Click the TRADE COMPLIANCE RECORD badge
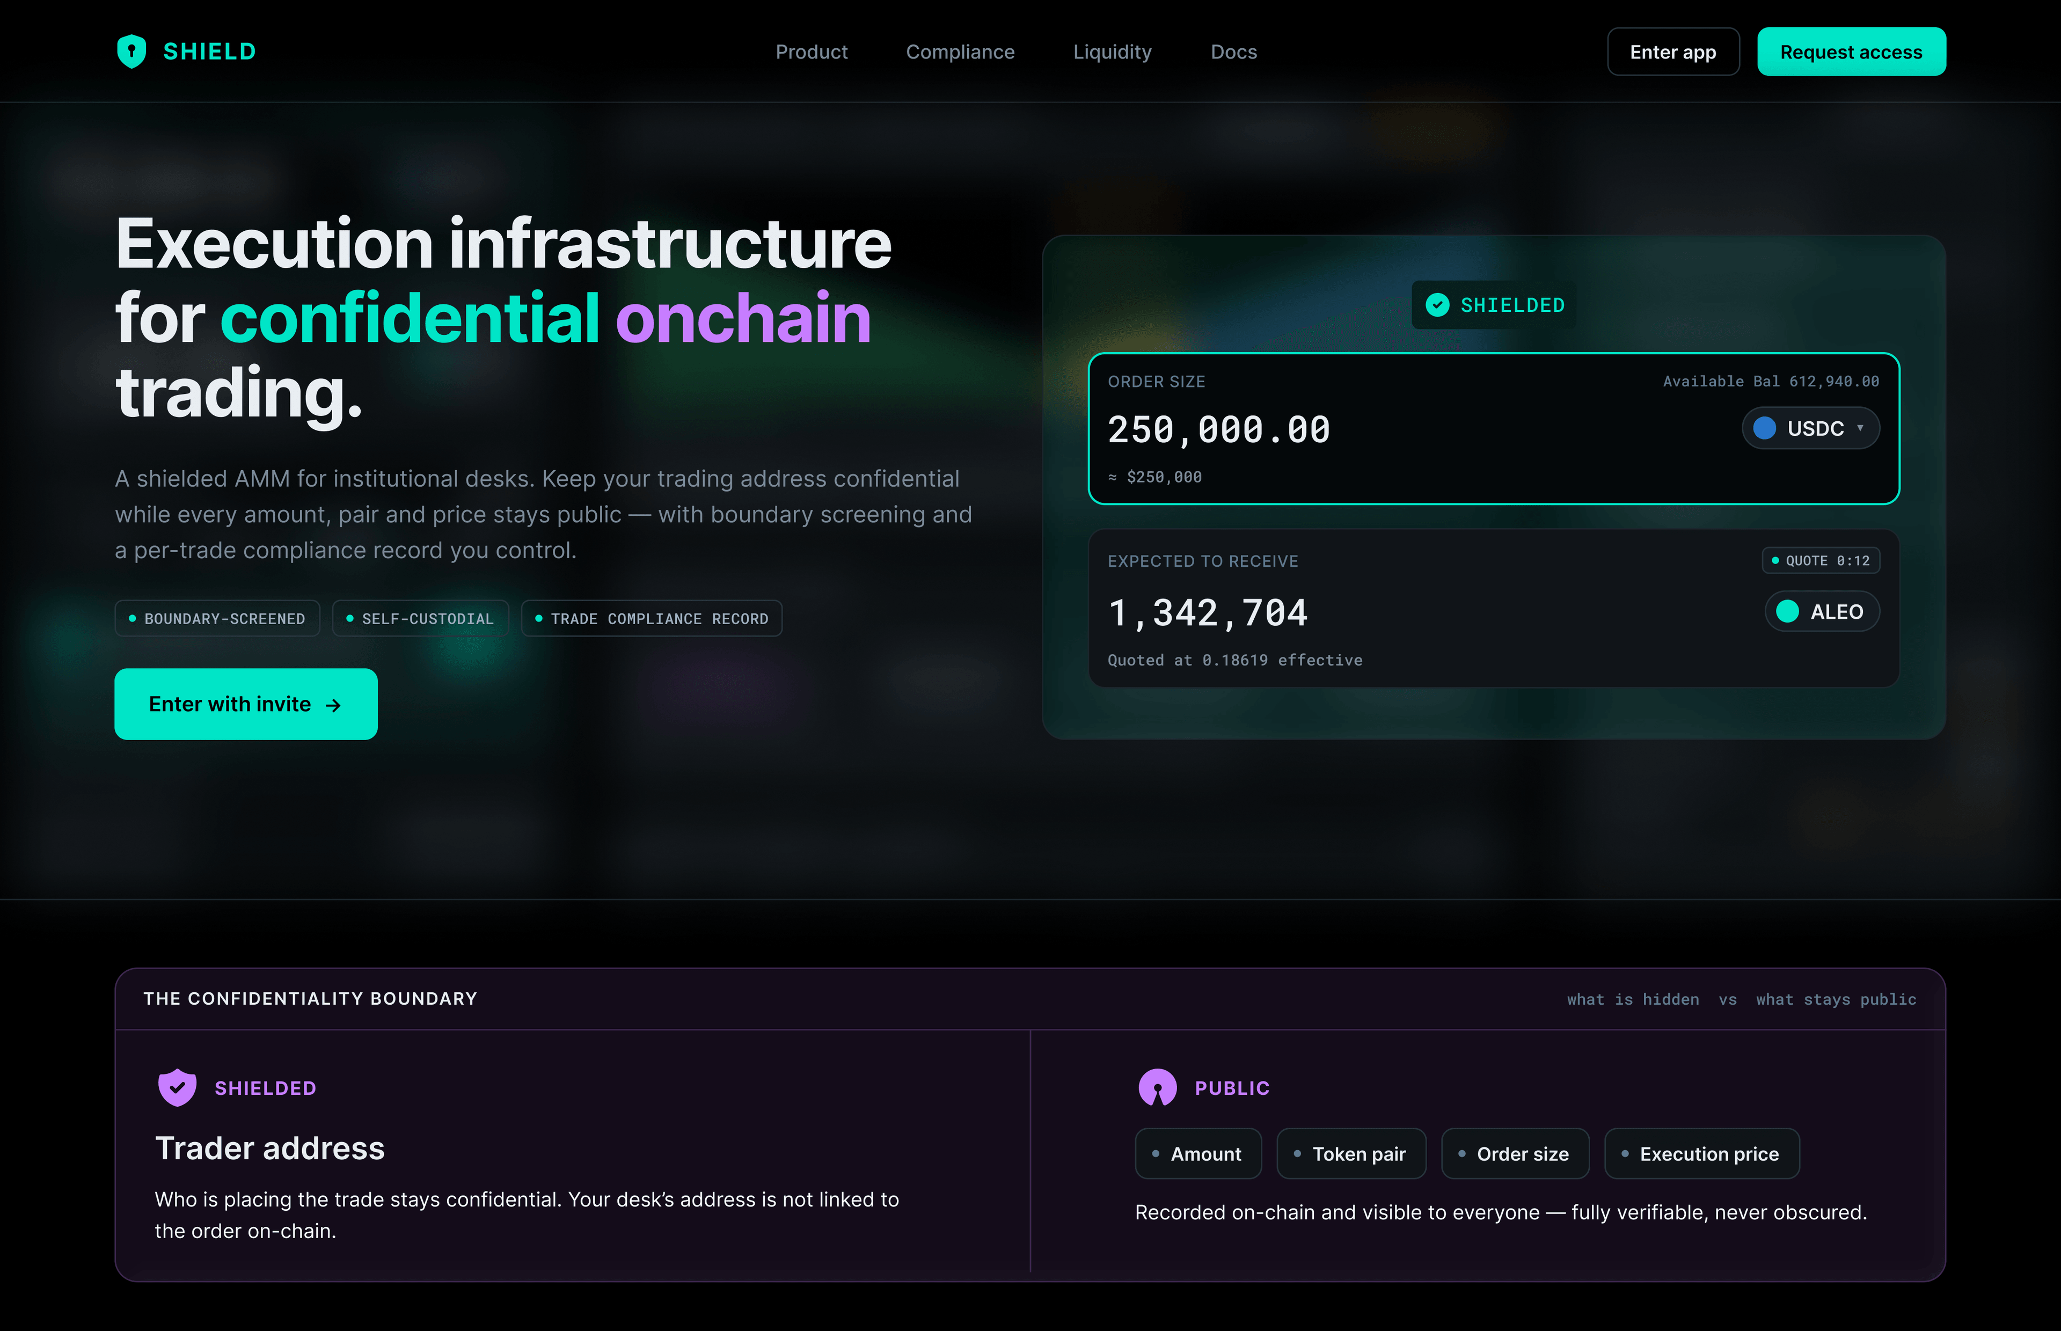Screen dimensions: 2061x1331 click(x=652, y=619)
